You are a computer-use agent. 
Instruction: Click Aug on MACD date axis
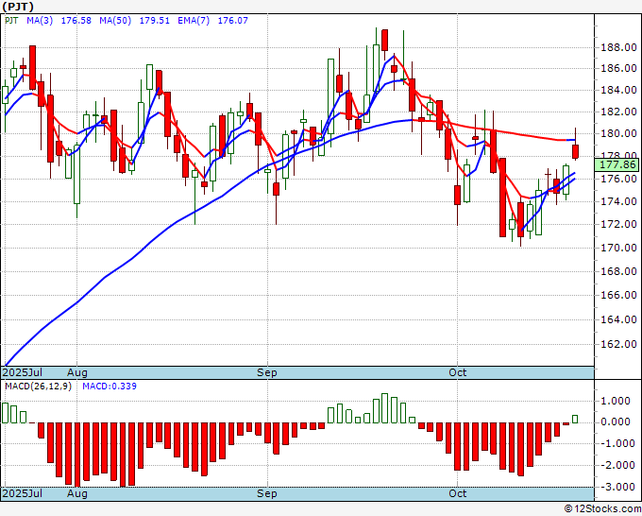point(77,493)
